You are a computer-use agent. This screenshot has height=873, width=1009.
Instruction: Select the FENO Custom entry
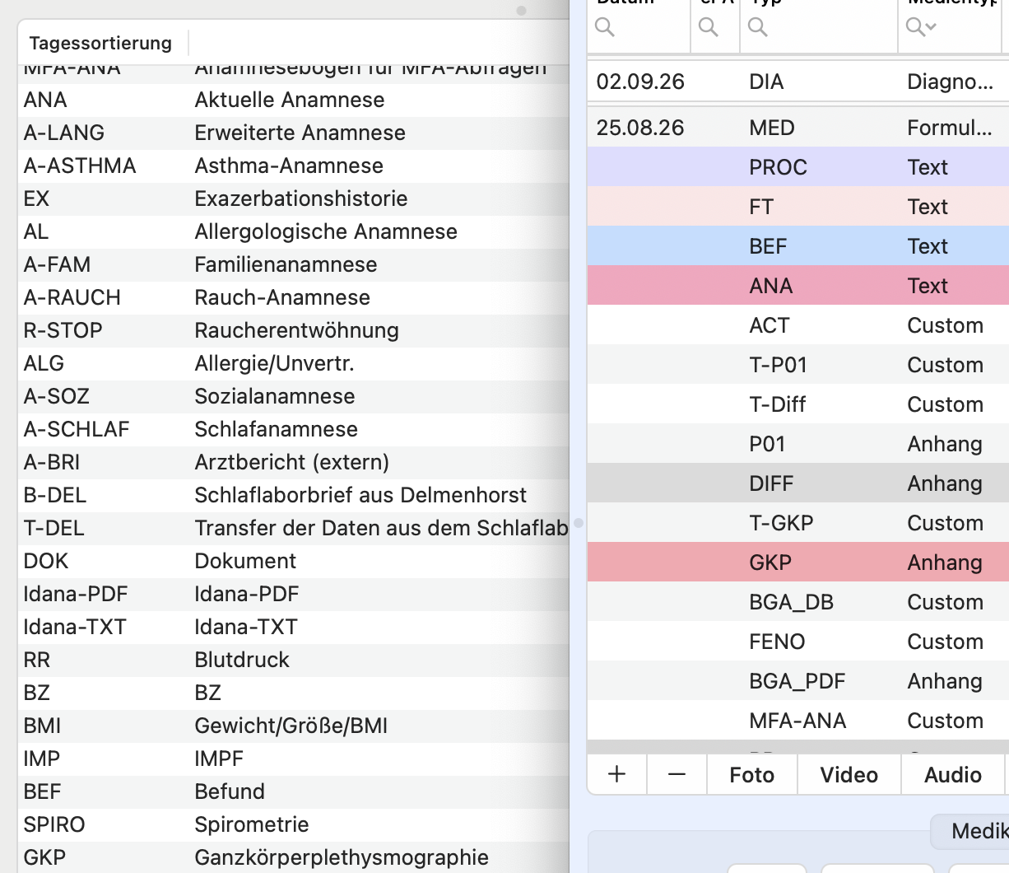[x=798, y=642]
